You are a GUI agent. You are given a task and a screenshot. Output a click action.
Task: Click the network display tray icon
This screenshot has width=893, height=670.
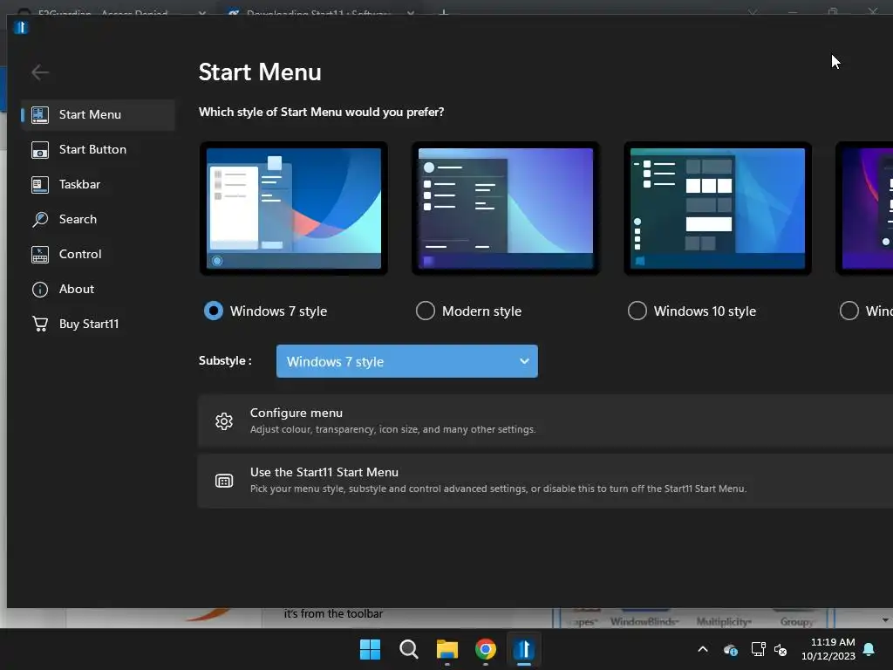[x=758, y=649]
